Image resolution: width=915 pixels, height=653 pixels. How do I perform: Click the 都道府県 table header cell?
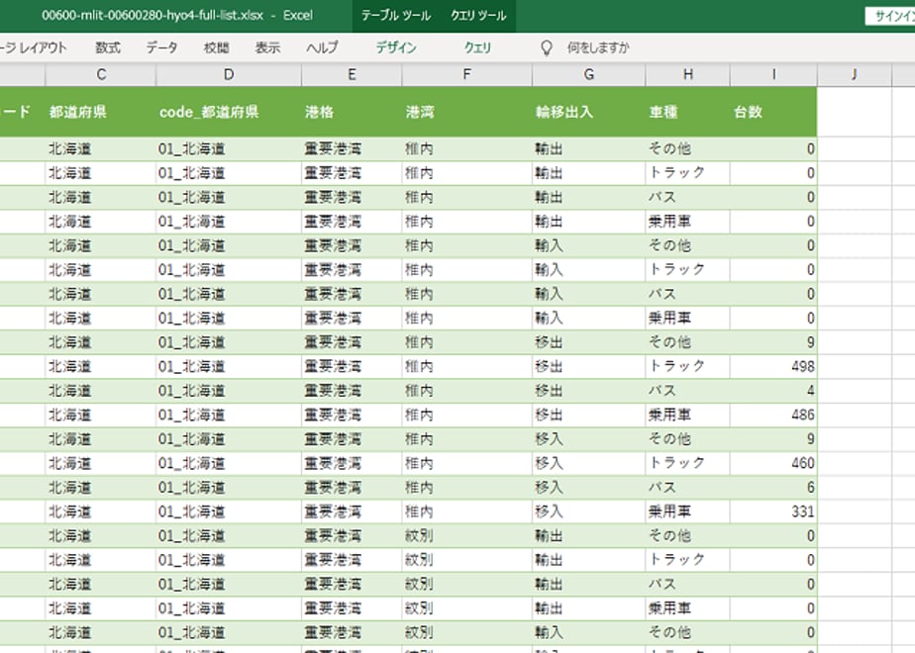click(x=101, y=112)
